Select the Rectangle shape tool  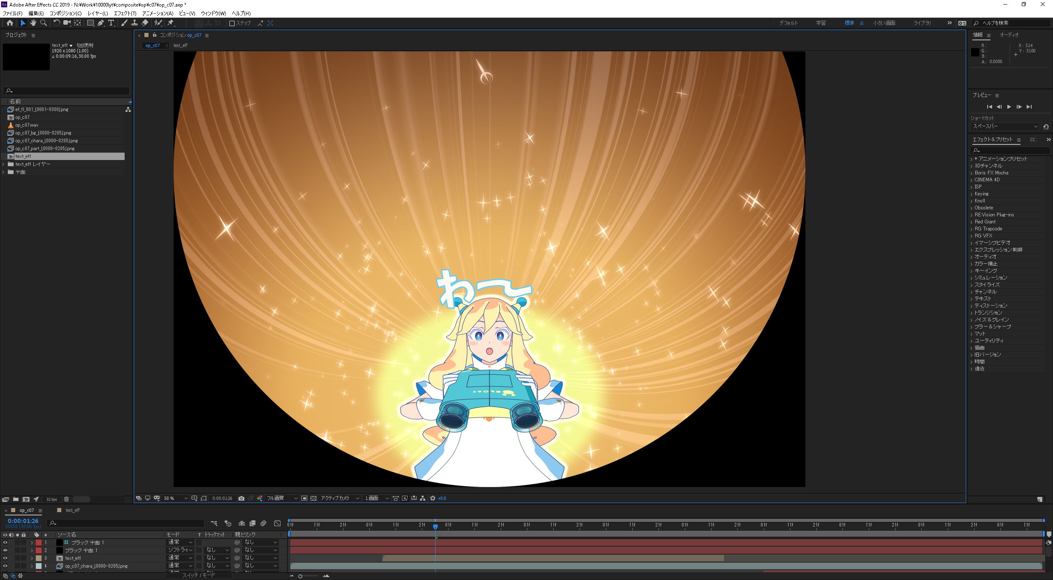[90, 23]
